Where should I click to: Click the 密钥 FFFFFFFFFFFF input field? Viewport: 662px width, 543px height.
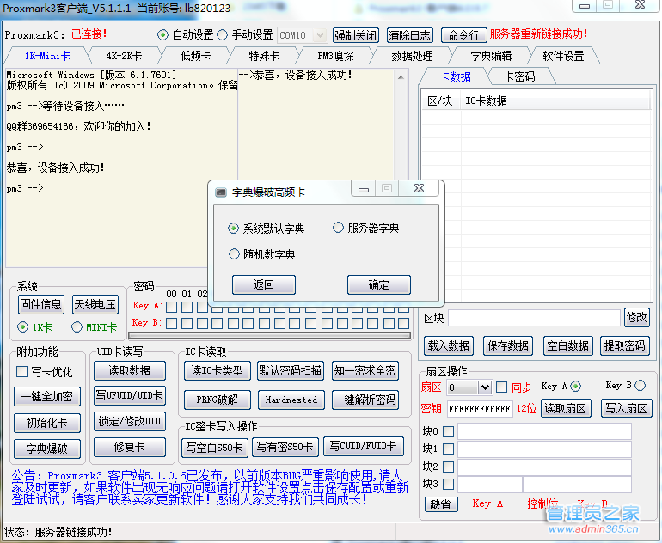point(480,409)
